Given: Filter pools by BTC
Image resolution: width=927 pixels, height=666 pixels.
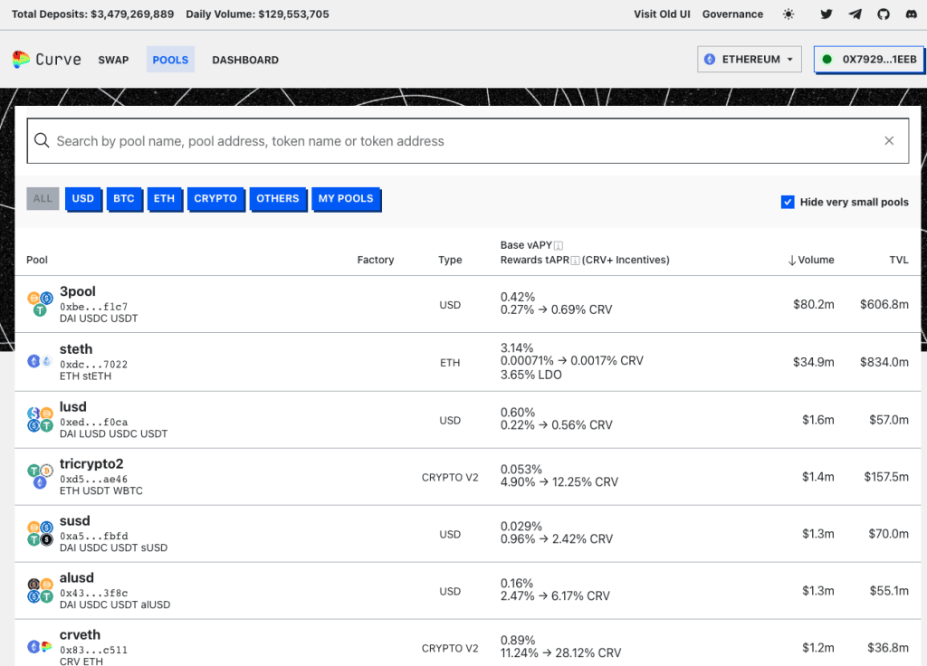Looking at the screenshot, I should coord(123,198).
